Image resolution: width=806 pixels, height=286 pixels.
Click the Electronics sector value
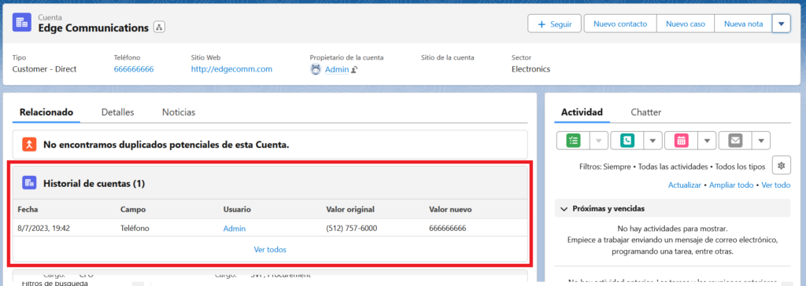(x=531, y=69)
